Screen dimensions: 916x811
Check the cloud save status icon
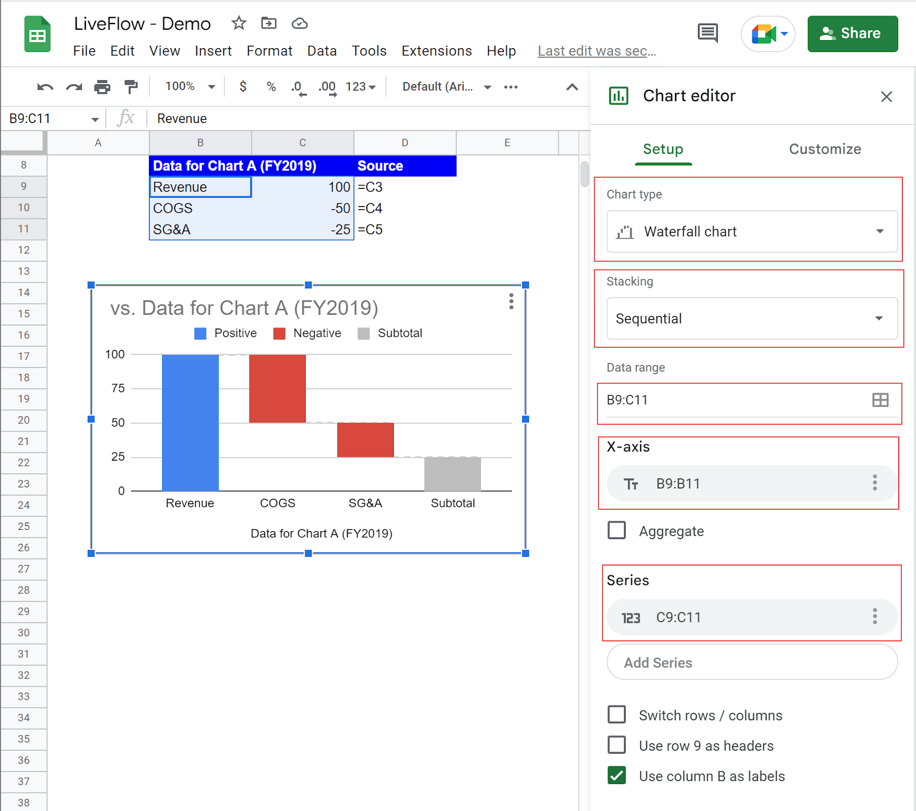pos(299,23)
